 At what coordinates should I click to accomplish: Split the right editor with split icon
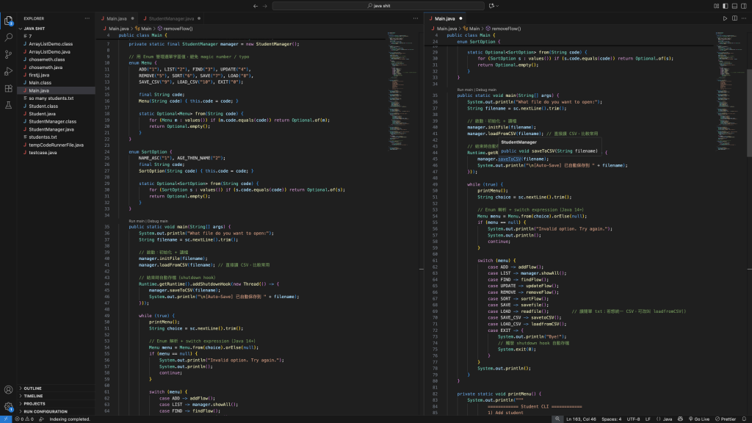coord(734,18)
